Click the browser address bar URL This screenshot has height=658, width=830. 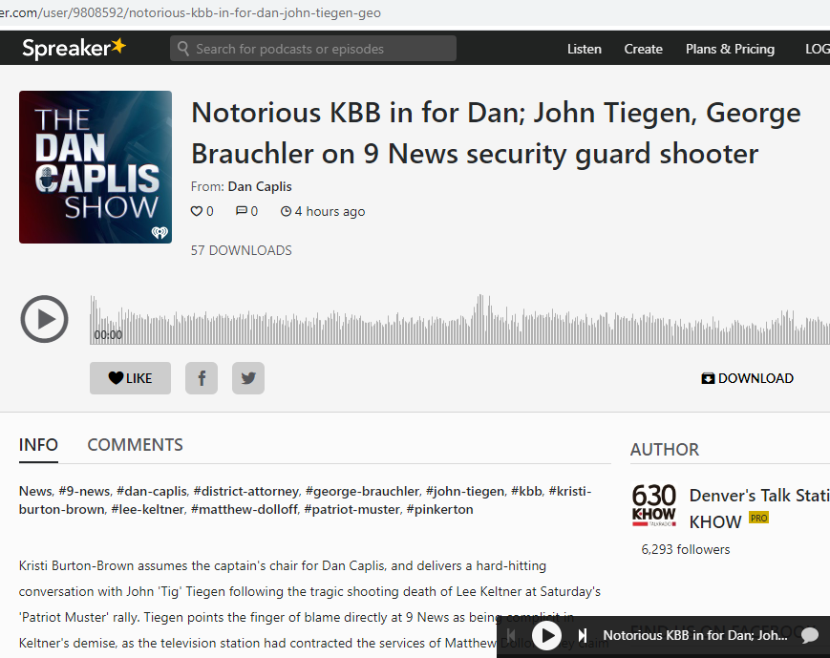click(191, 12)
